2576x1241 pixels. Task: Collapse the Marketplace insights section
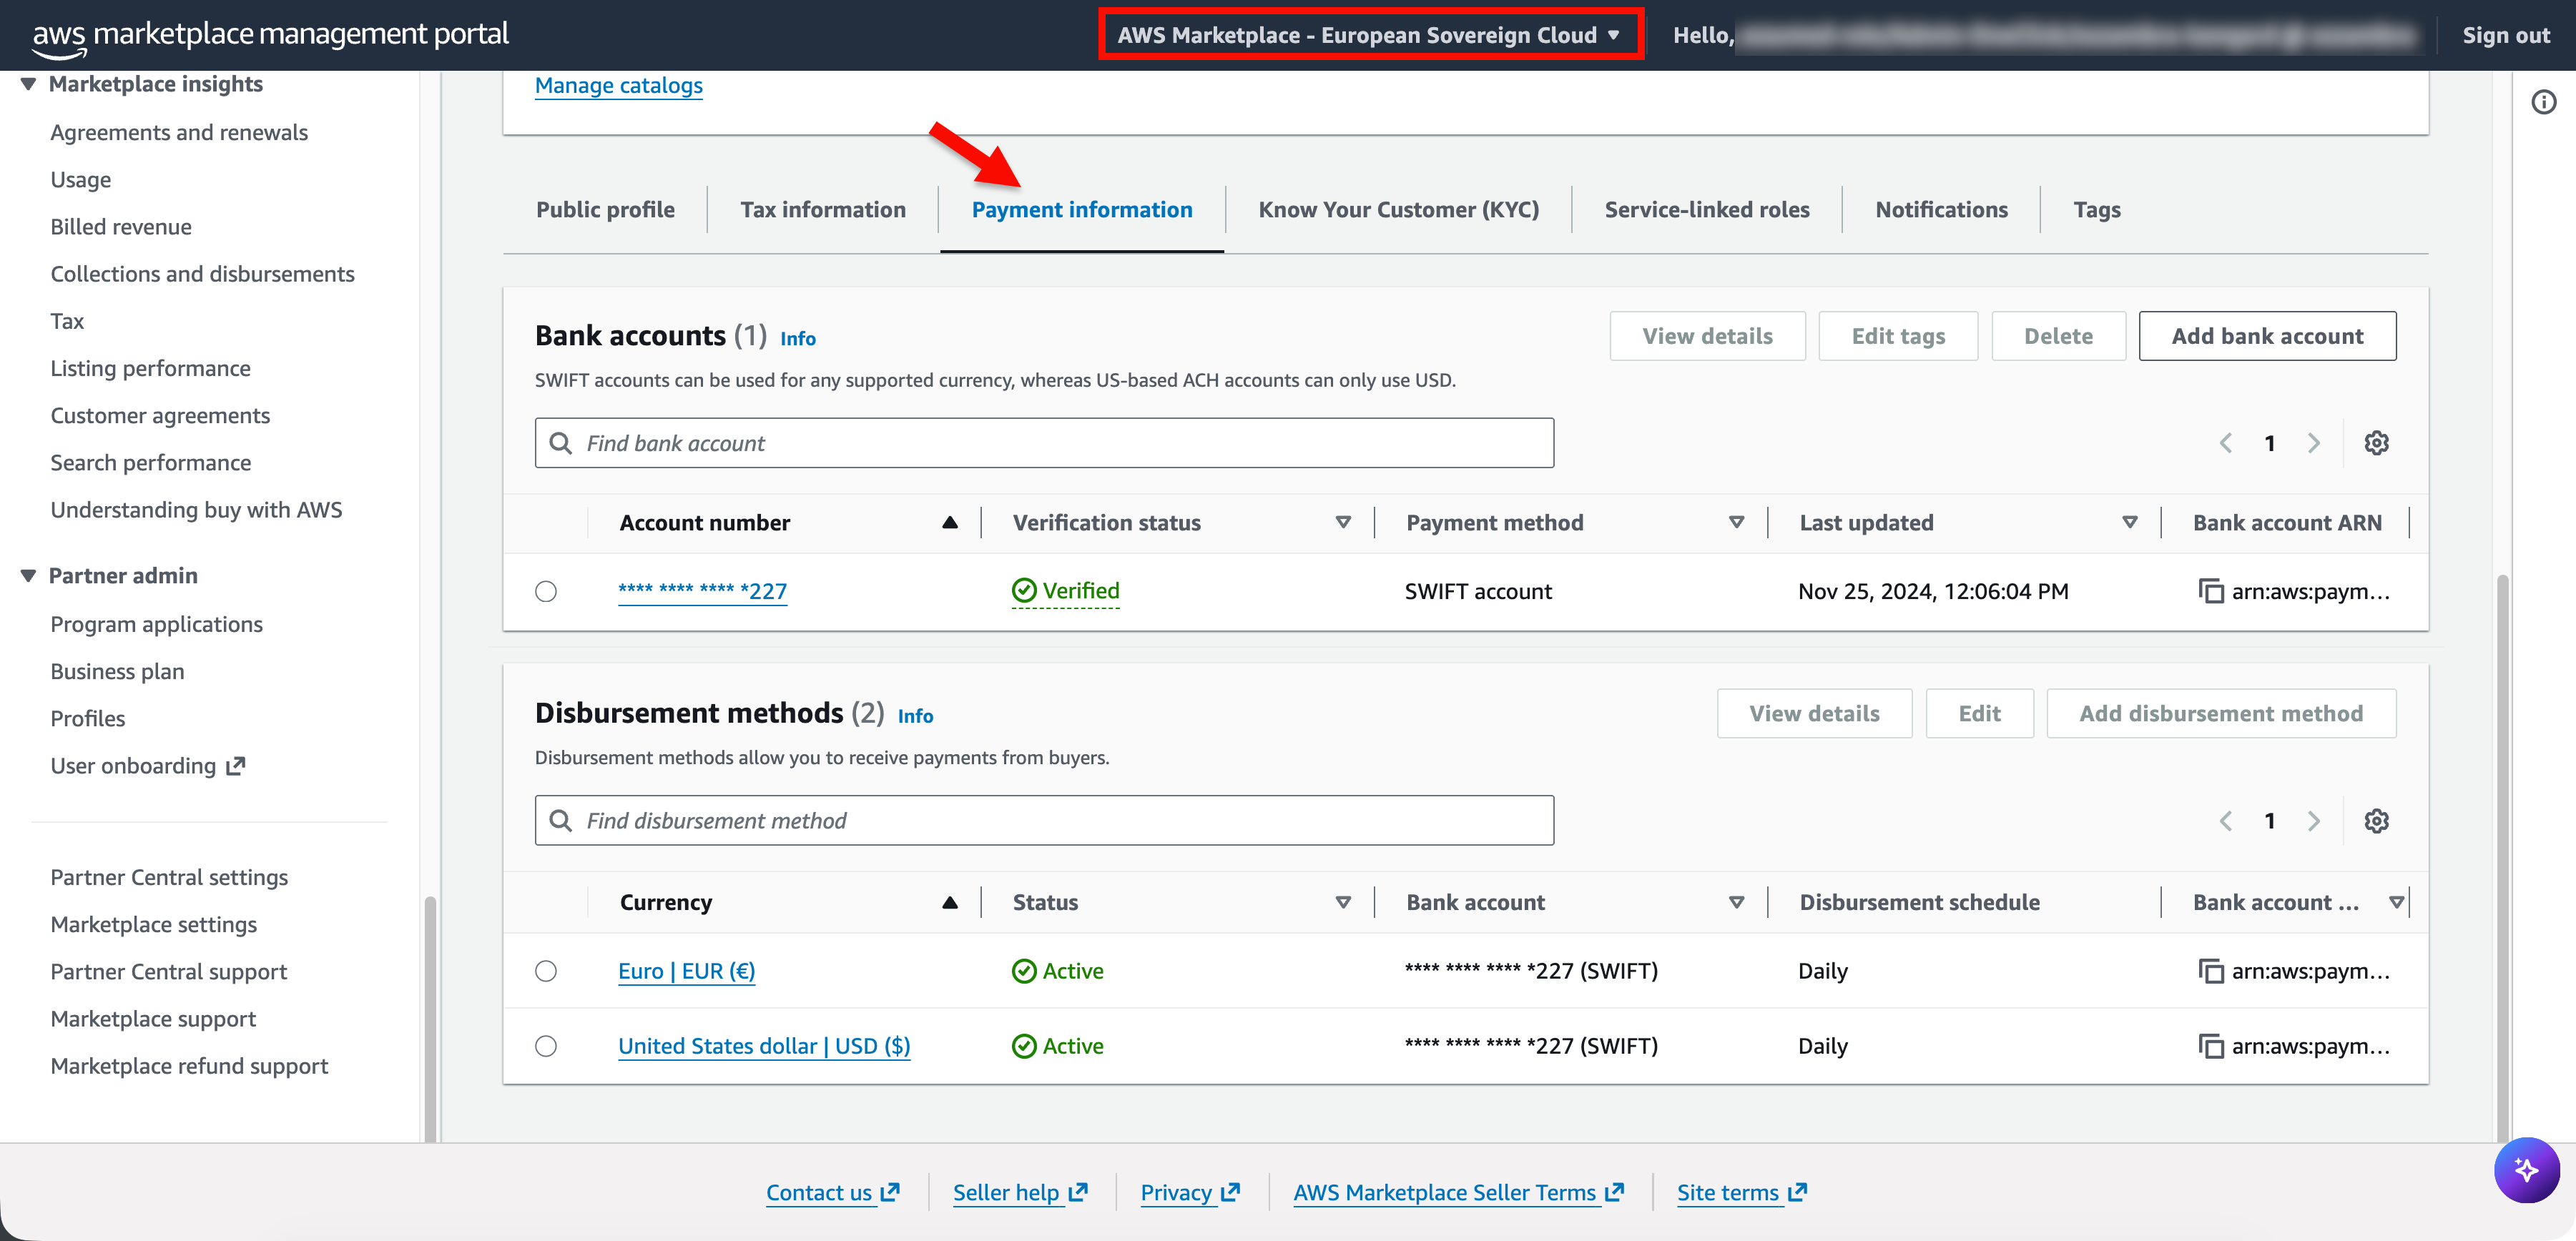(28, 84)
